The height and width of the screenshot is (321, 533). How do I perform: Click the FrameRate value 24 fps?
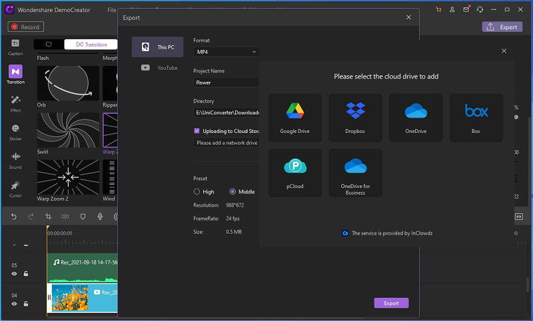(x=233, y=219)
